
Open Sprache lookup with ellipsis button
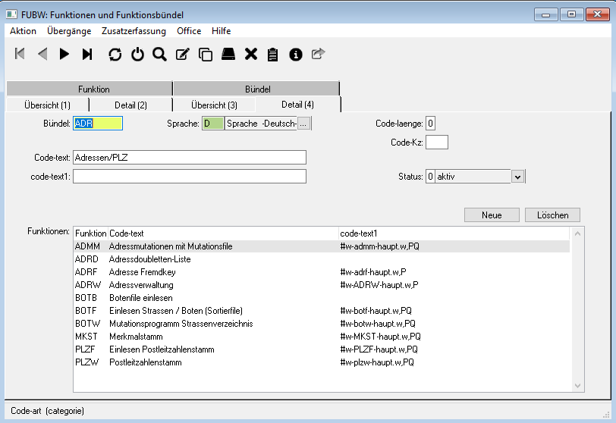pos(303,124)
